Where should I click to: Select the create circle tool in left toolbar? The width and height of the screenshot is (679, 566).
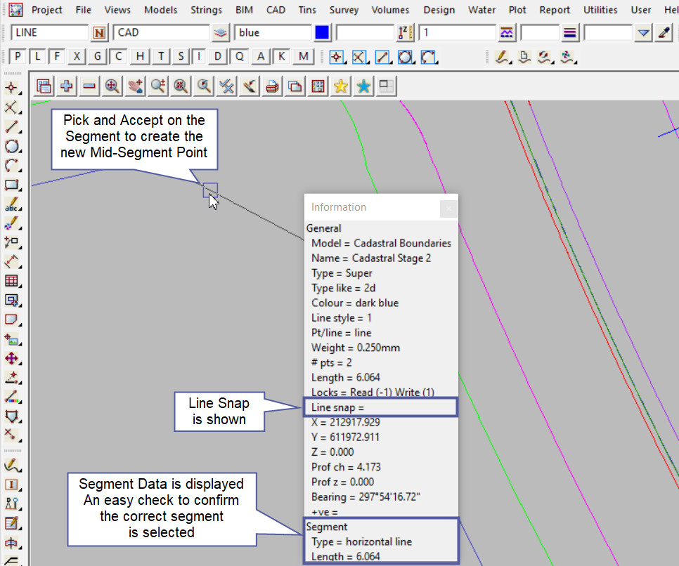12,147
